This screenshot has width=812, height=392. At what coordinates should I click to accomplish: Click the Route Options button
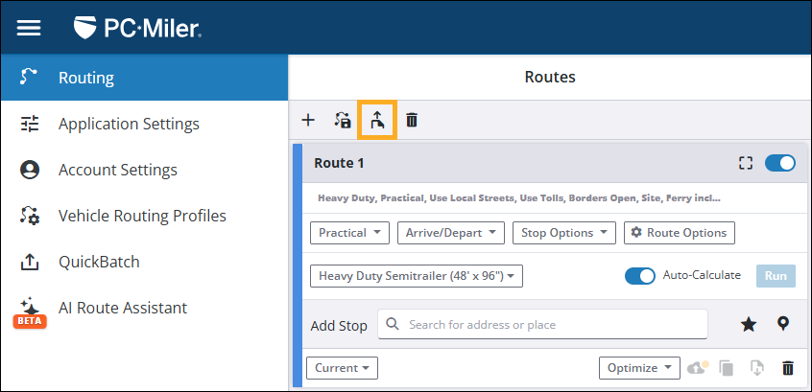[680, 233]
